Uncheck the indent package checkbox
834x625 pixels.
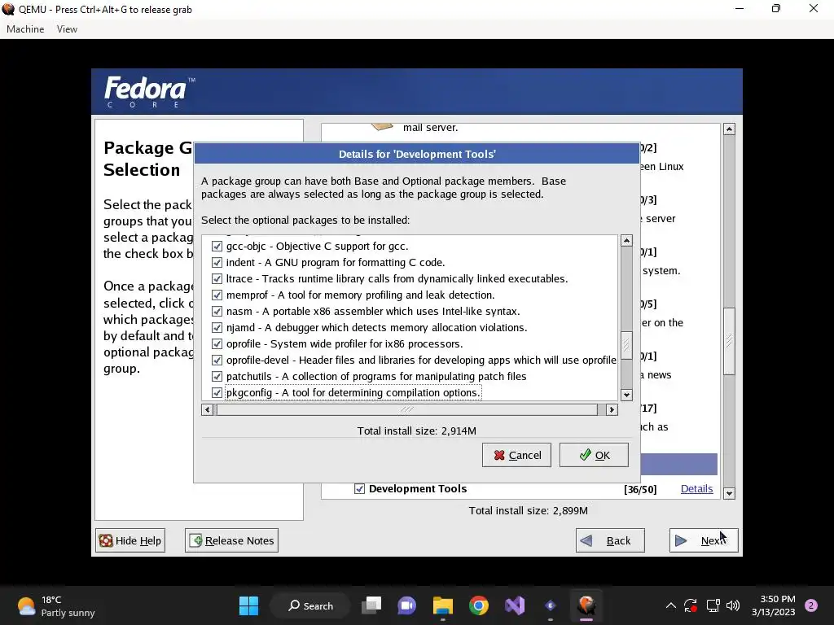[217, 263]
